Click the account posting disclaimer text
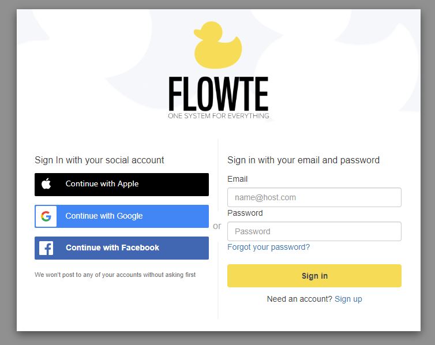 [115, 275]
